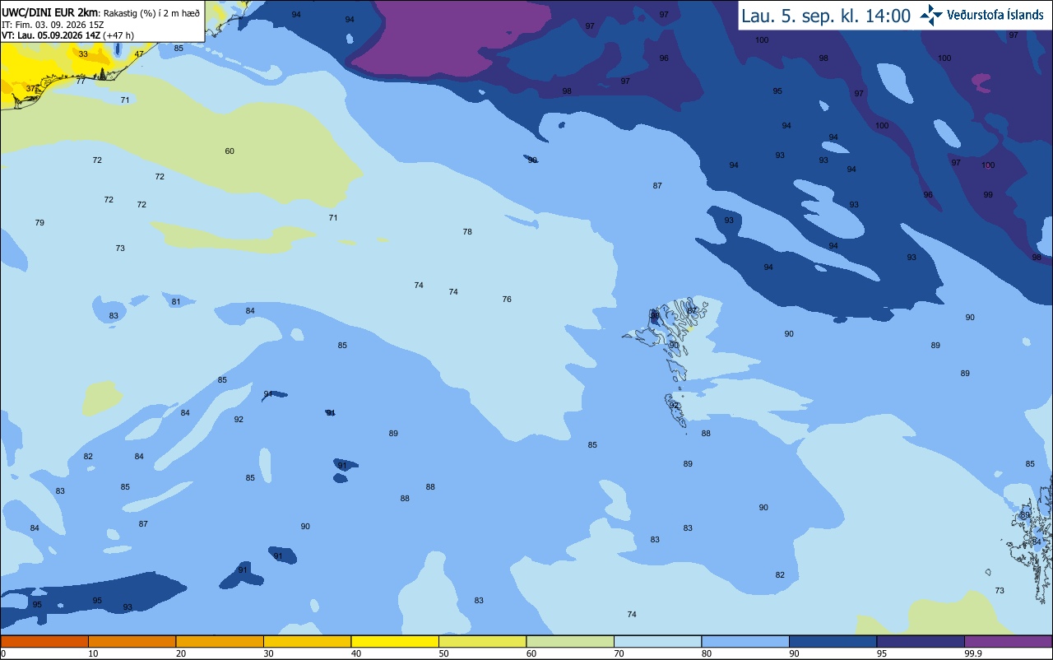1053x660 pixels.
Task: Select the pale green 60–70 legend swatch
Action: click(x=570, y=641)
